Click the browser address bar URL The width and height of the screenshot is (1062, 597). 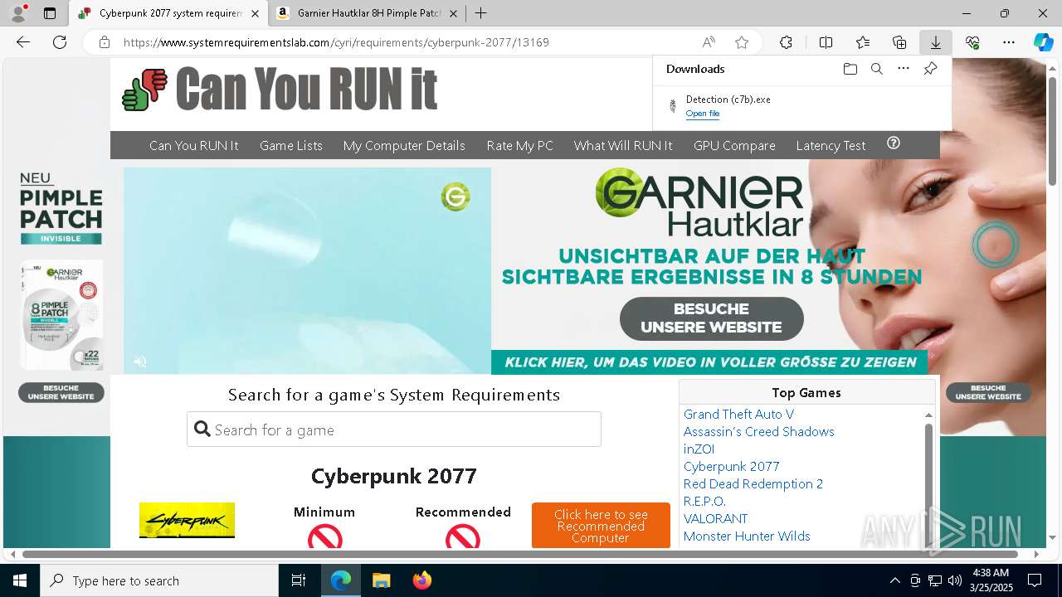coord(336,42)
